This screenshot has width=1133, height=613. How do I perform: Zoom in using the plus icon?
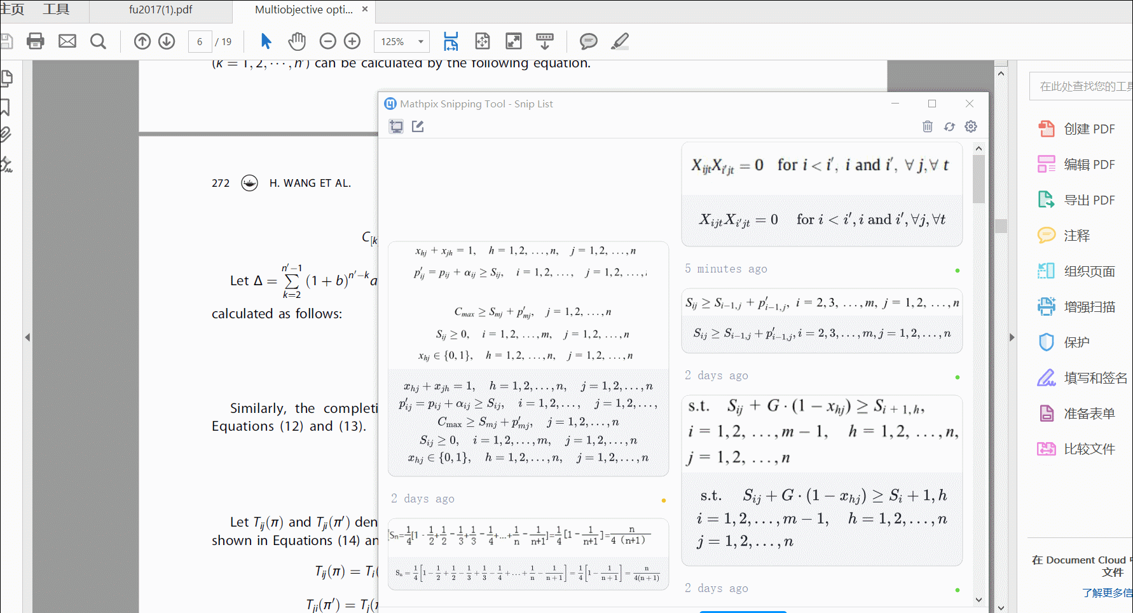[x=352, y=41]
